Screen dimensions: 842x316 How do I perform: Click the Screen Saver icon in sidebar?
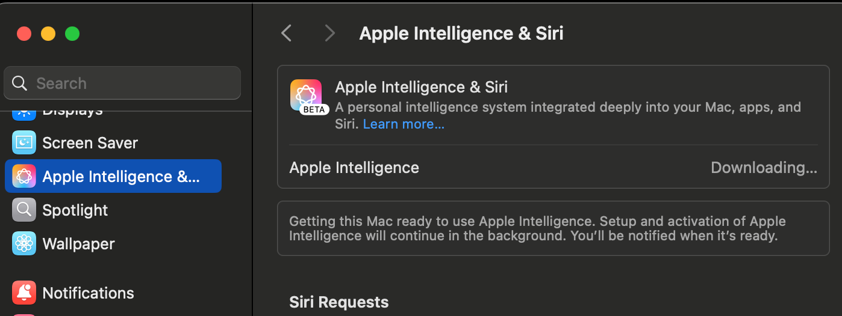(24, 143)
